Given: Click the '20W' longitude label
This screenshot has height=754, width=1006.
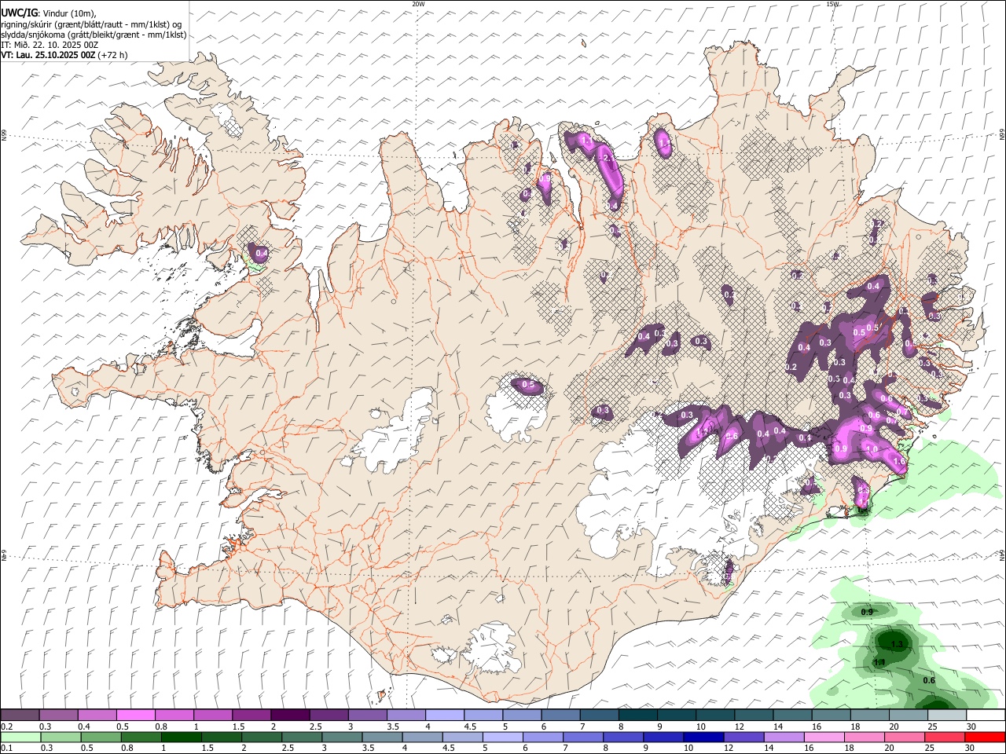Looking at the screenshot, I should 418,4.
